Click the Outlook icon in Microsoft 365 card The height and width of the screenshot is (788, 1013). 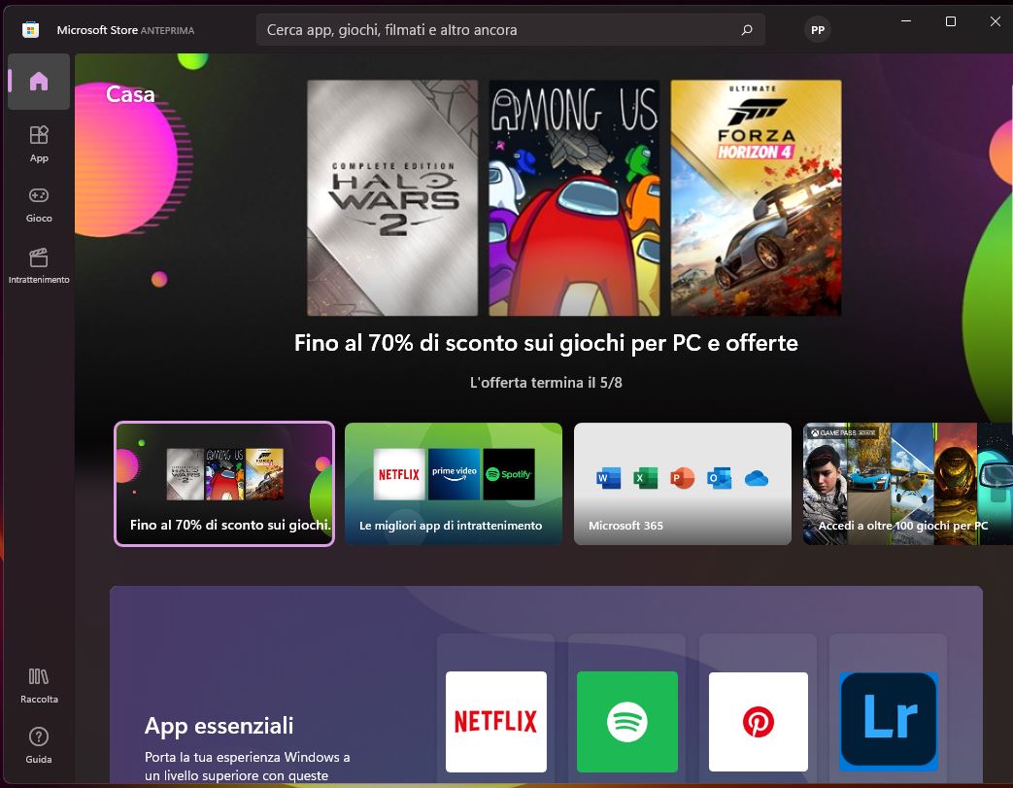click(719, 478)
